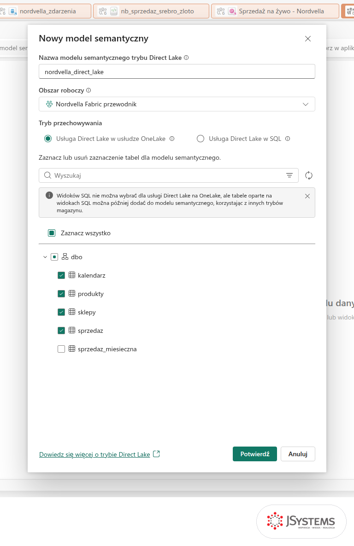Click info icon next to Direct Lake w SQL
Image resolution: width=354 pixels, height=546 pixels.
coord(288,139)
